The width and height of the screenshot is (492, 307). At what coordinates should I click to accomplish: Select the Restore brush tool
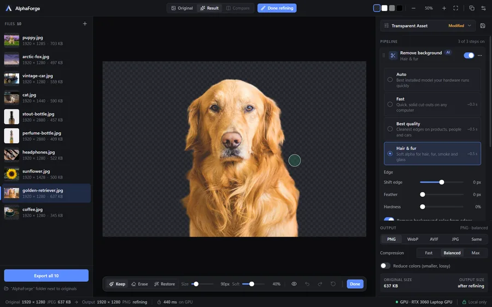[165, 284]
